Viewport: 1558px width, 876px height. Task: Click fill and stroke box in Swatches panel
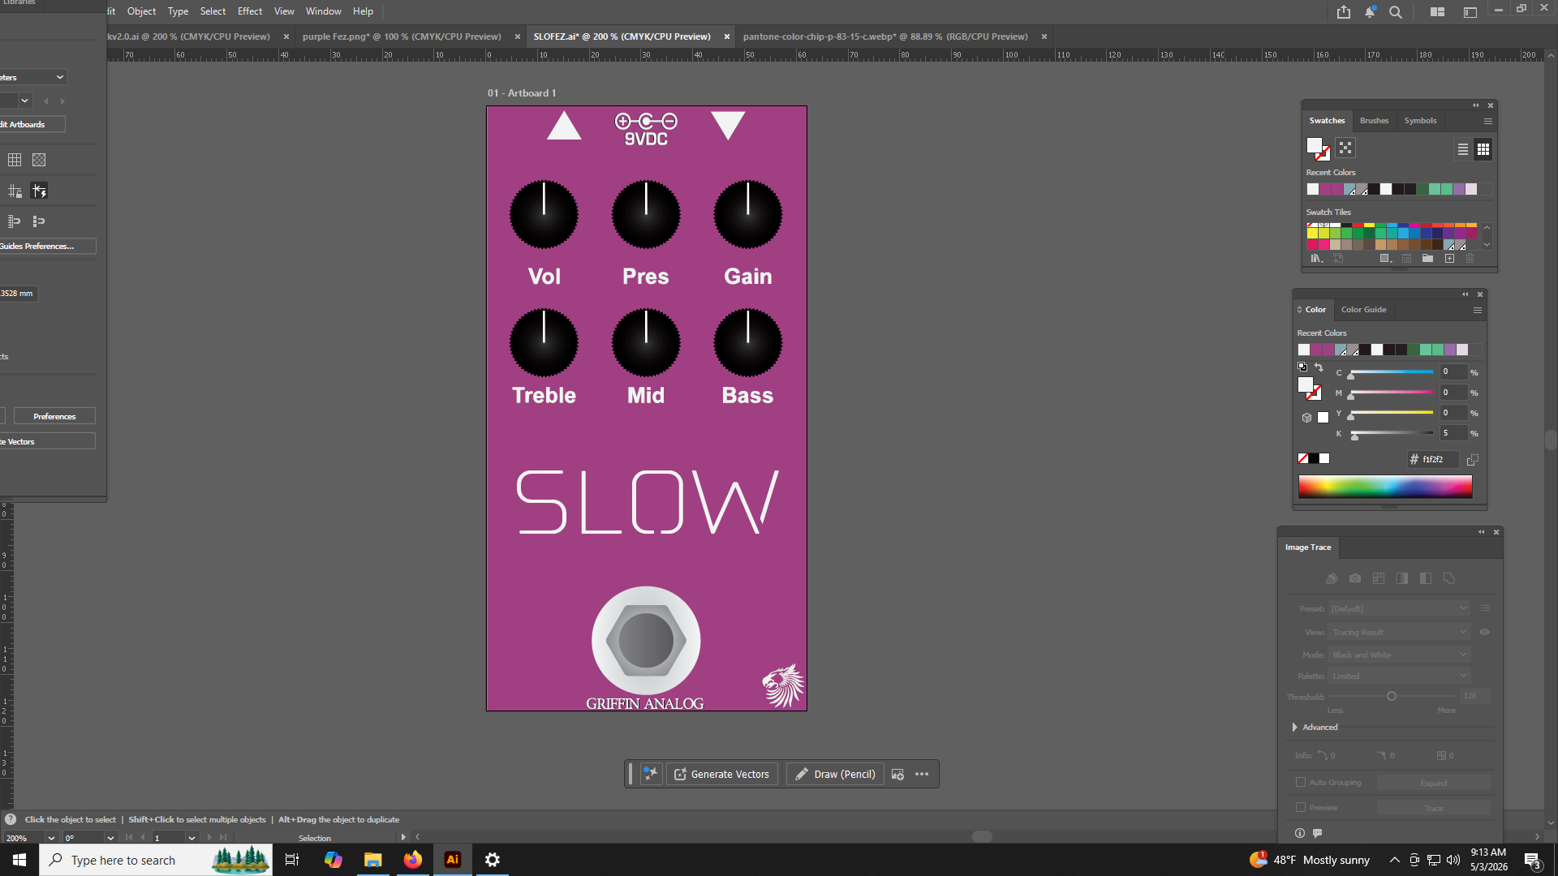[1318, 148]
